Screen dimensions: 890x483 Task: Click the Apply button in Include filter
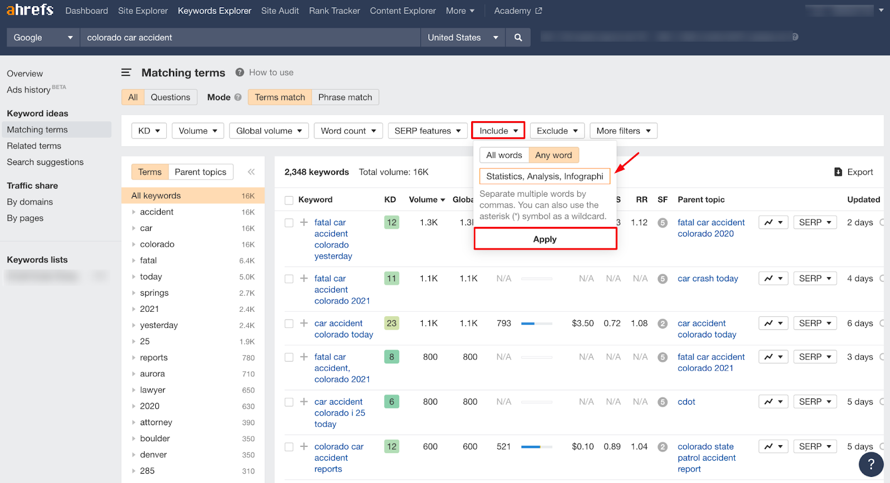pyautogui.click(x=545, y=239)
